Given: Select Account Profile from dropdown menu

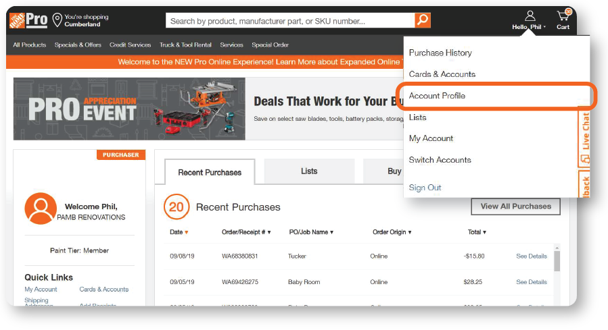Looking at the screenshot, I should click(x=437, y=96).
